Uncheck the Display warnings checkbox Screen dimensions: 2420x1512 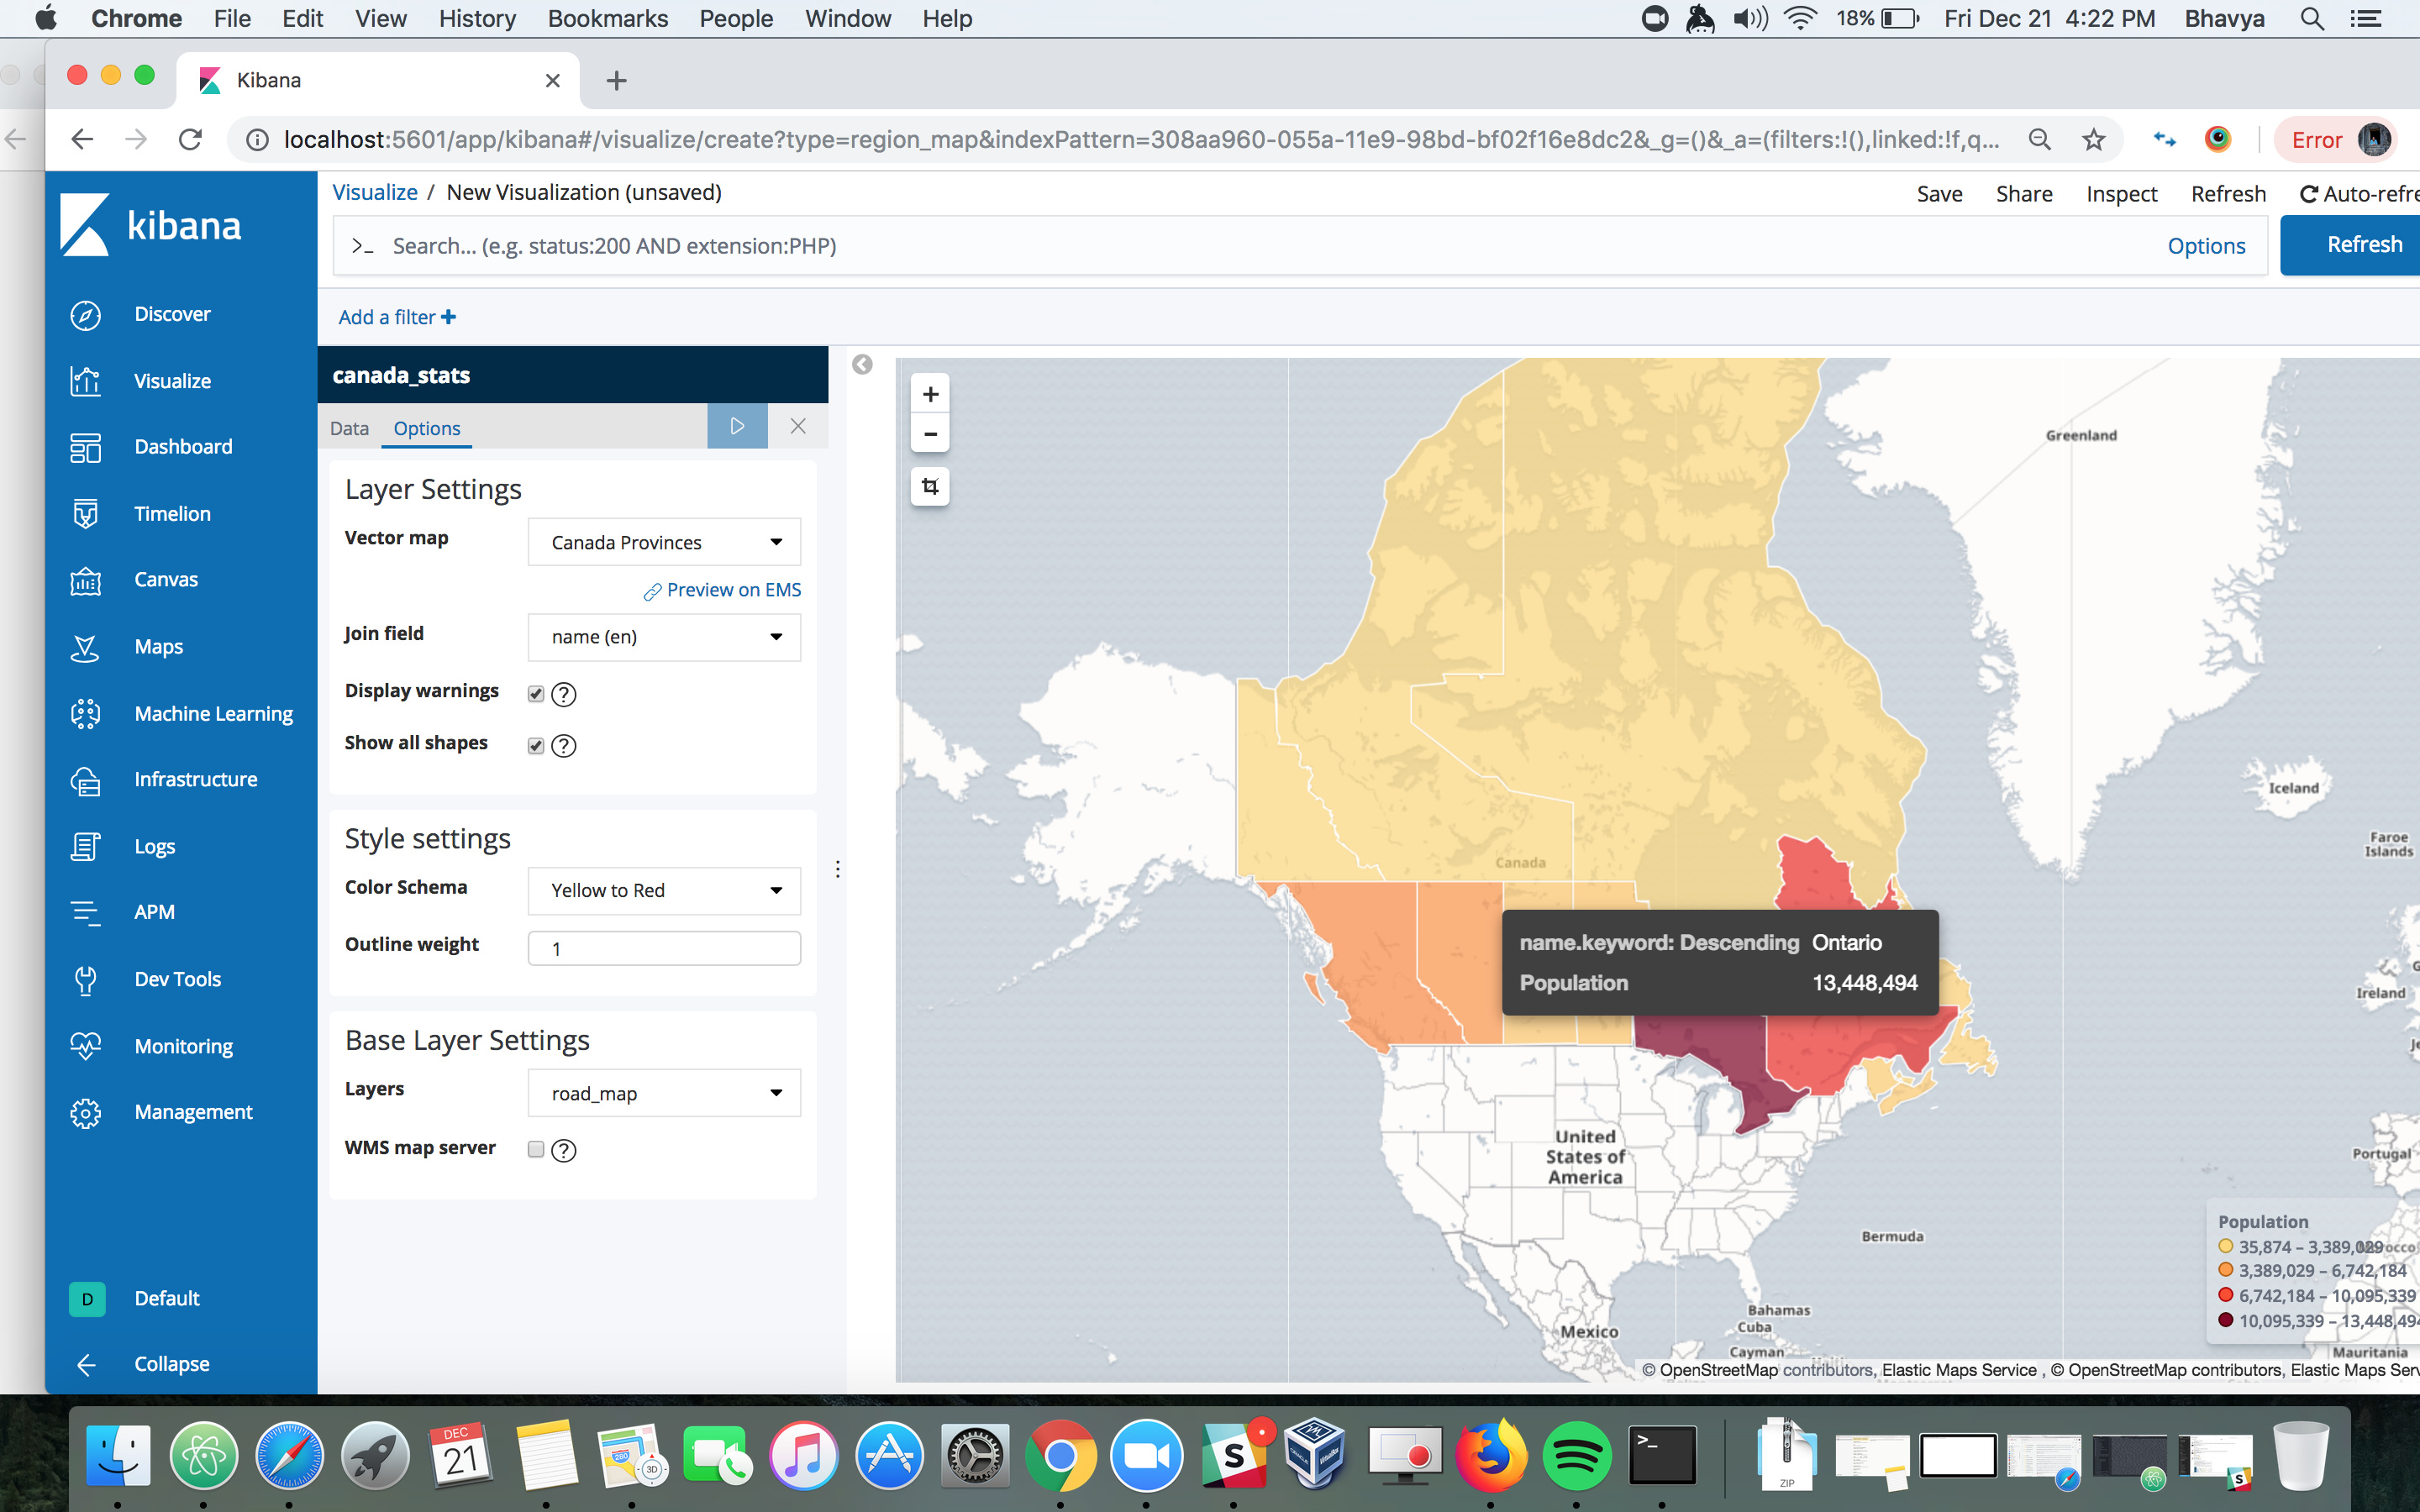(x=536, y=694)
